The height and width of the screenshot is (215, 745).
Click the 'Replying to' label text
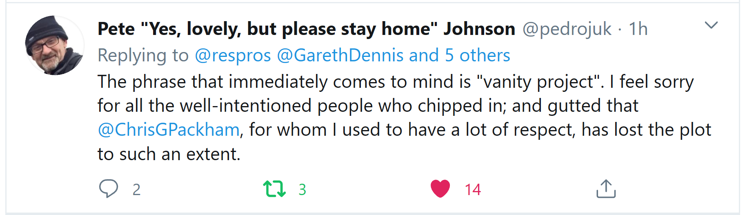pos(143,55)
